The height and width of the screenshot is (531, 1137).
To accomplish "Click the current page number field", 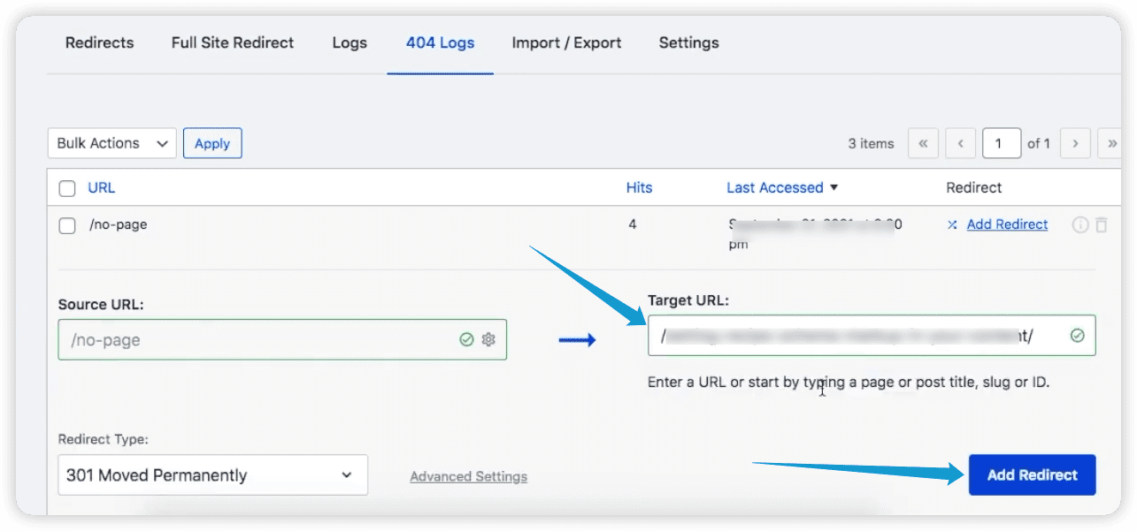I will click(1002, 143).
